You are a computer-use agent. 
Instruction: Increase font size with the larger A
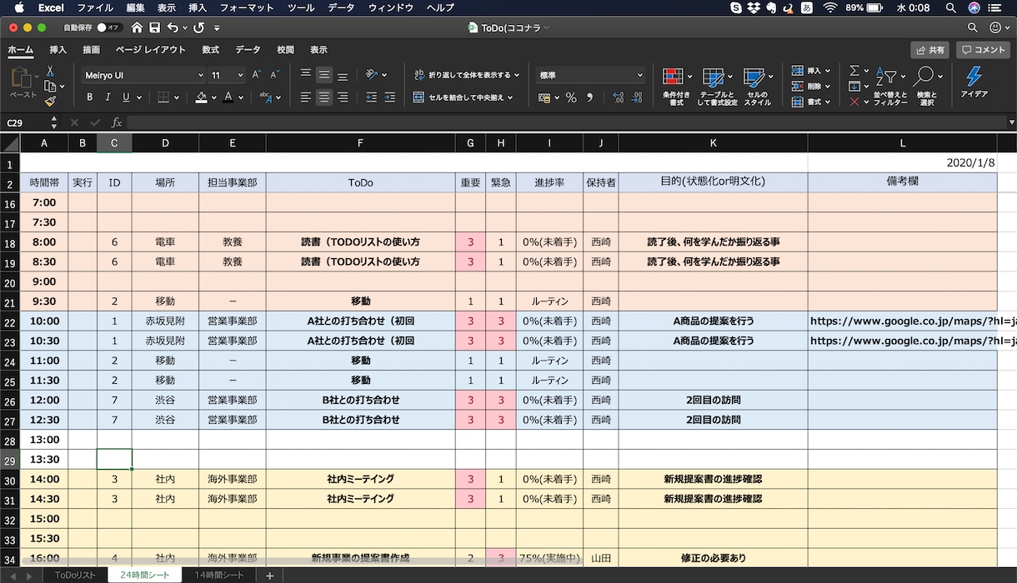[x=257, y=75]
